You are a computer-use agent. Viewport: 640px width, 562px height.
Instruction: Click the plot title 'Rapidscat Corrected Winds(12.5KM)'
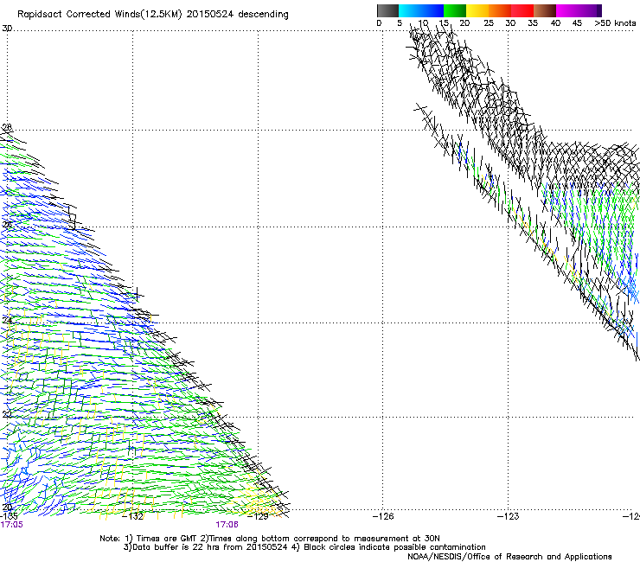click(99, 15)
